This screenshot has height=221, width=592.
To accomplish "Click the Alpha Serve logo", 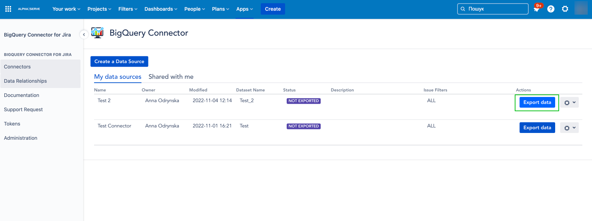I will (x=29, y=9).
